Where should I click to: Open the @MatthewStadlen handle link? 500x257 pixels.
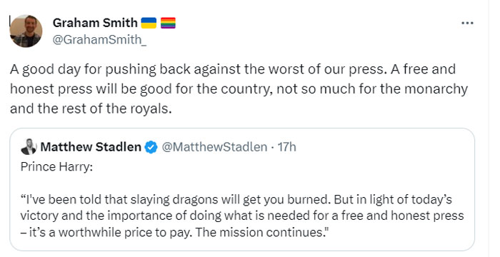(x=214, y=147)
